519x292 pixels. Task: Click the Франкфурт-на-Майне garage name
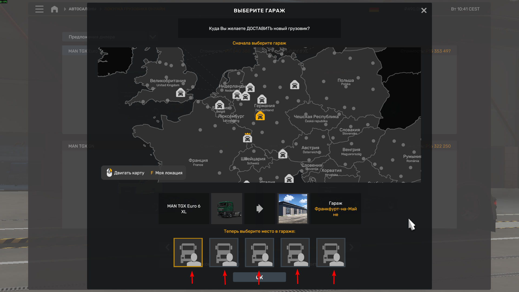coord(336,212)
